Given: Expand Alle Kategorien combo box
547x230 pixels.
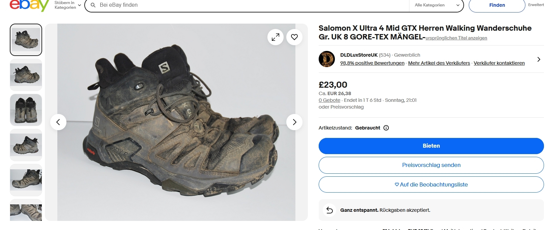Looking at the screenshot, I should 437,5.
